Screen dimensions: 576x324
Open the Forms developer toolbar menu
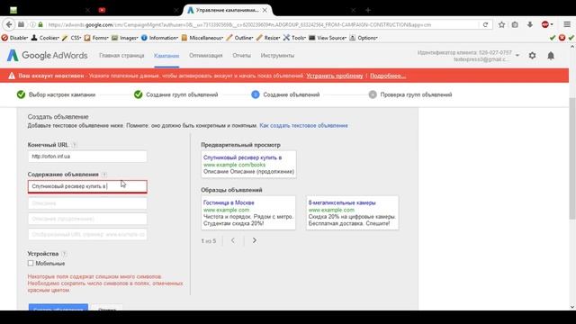coord(96,38)
